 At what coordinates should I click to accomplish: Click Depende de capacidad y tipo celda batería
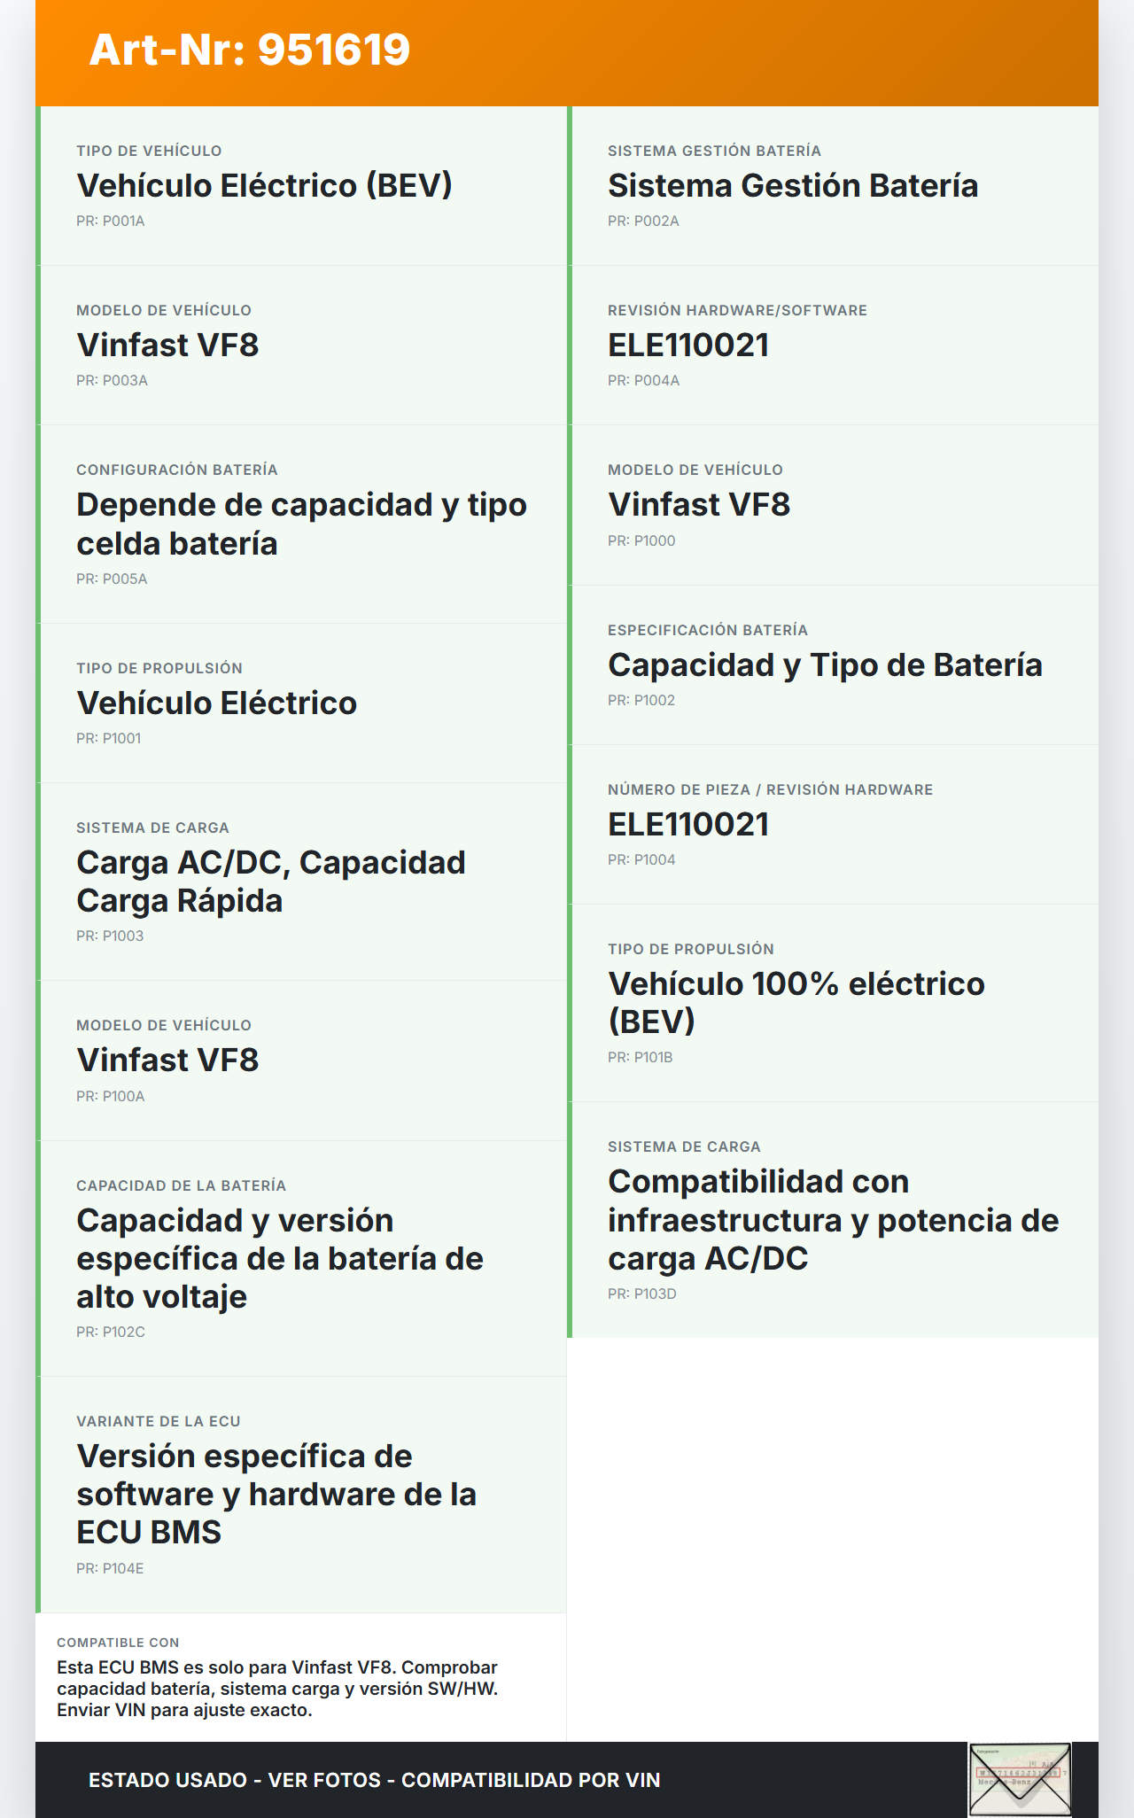[301, 524]
